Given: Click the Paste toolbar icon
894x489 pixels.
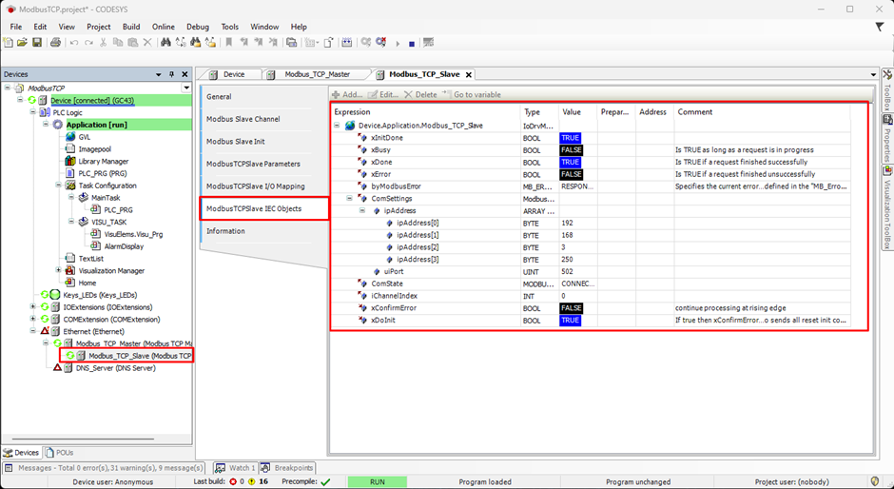Looking at the screenshot, I should click(133, 42).
